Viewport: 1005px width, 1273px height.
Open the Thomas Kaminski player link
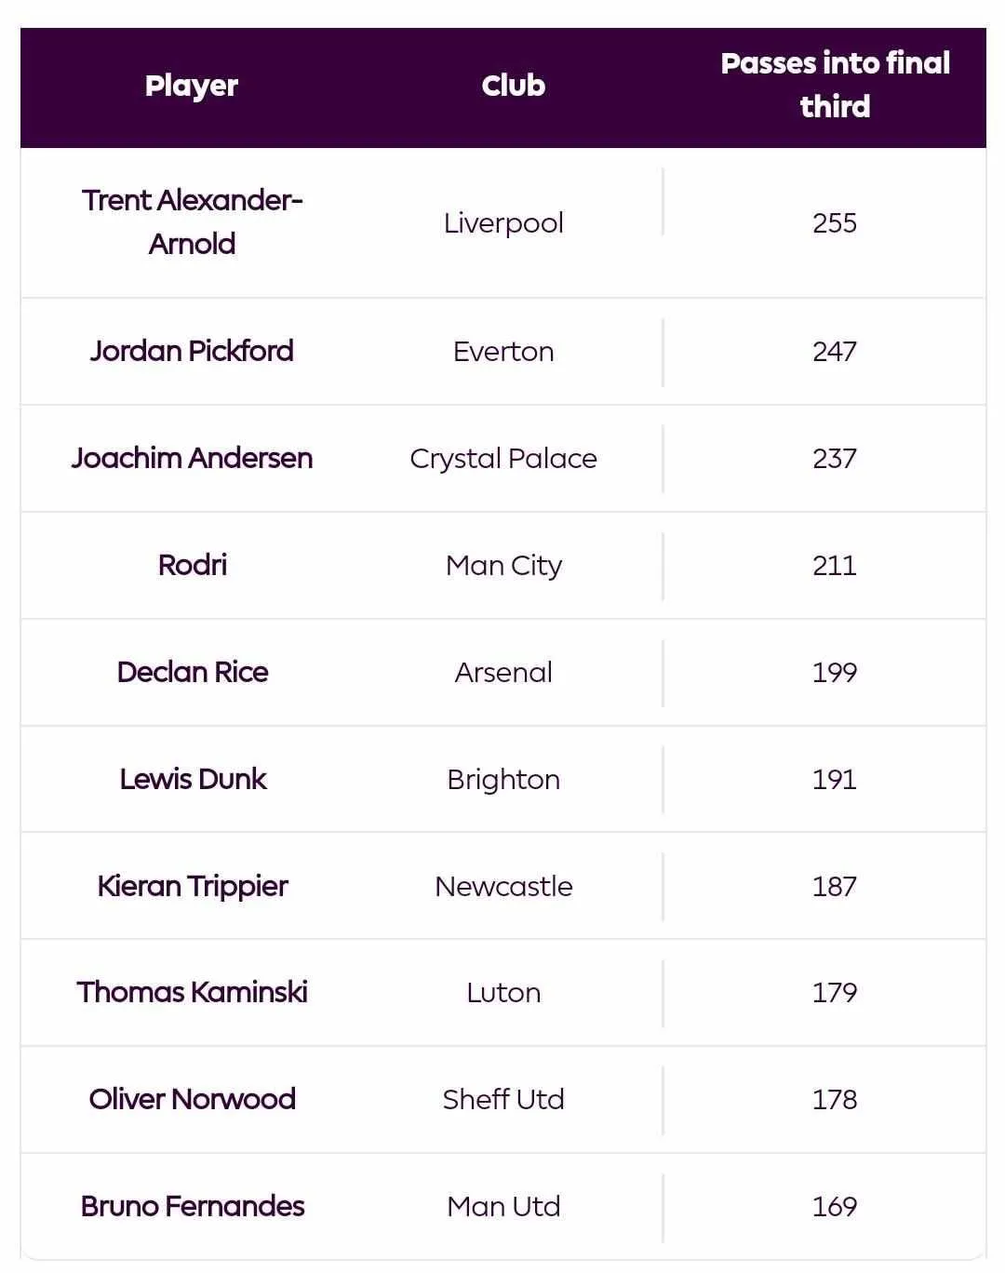point(193,992)
